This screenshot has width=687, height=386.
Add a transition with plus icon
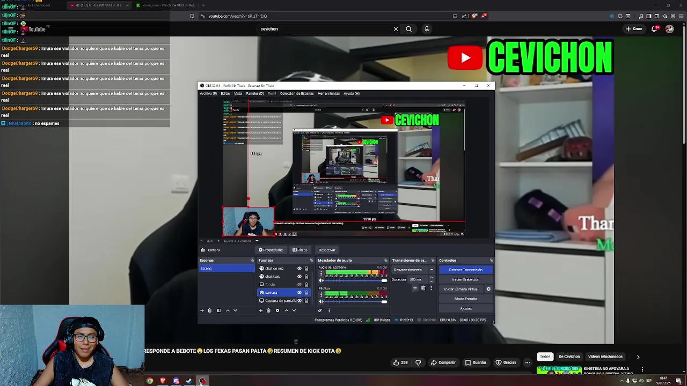(415, 288)
